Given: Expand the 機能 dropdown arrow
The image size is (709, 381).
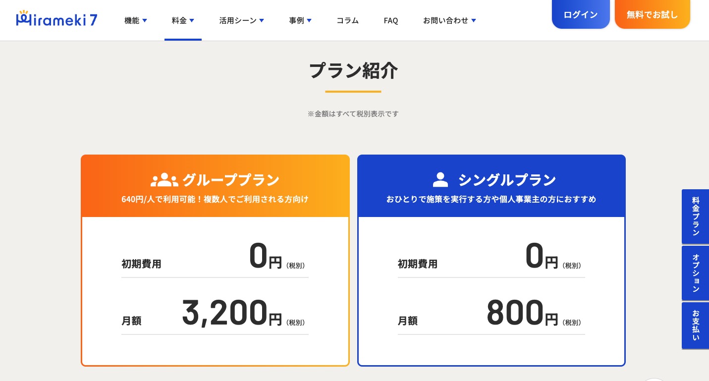Looking at the screenshot, I should click(145, 20).
